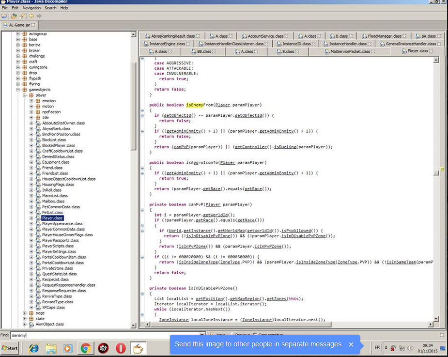Open the Help menu

[64, 8]
